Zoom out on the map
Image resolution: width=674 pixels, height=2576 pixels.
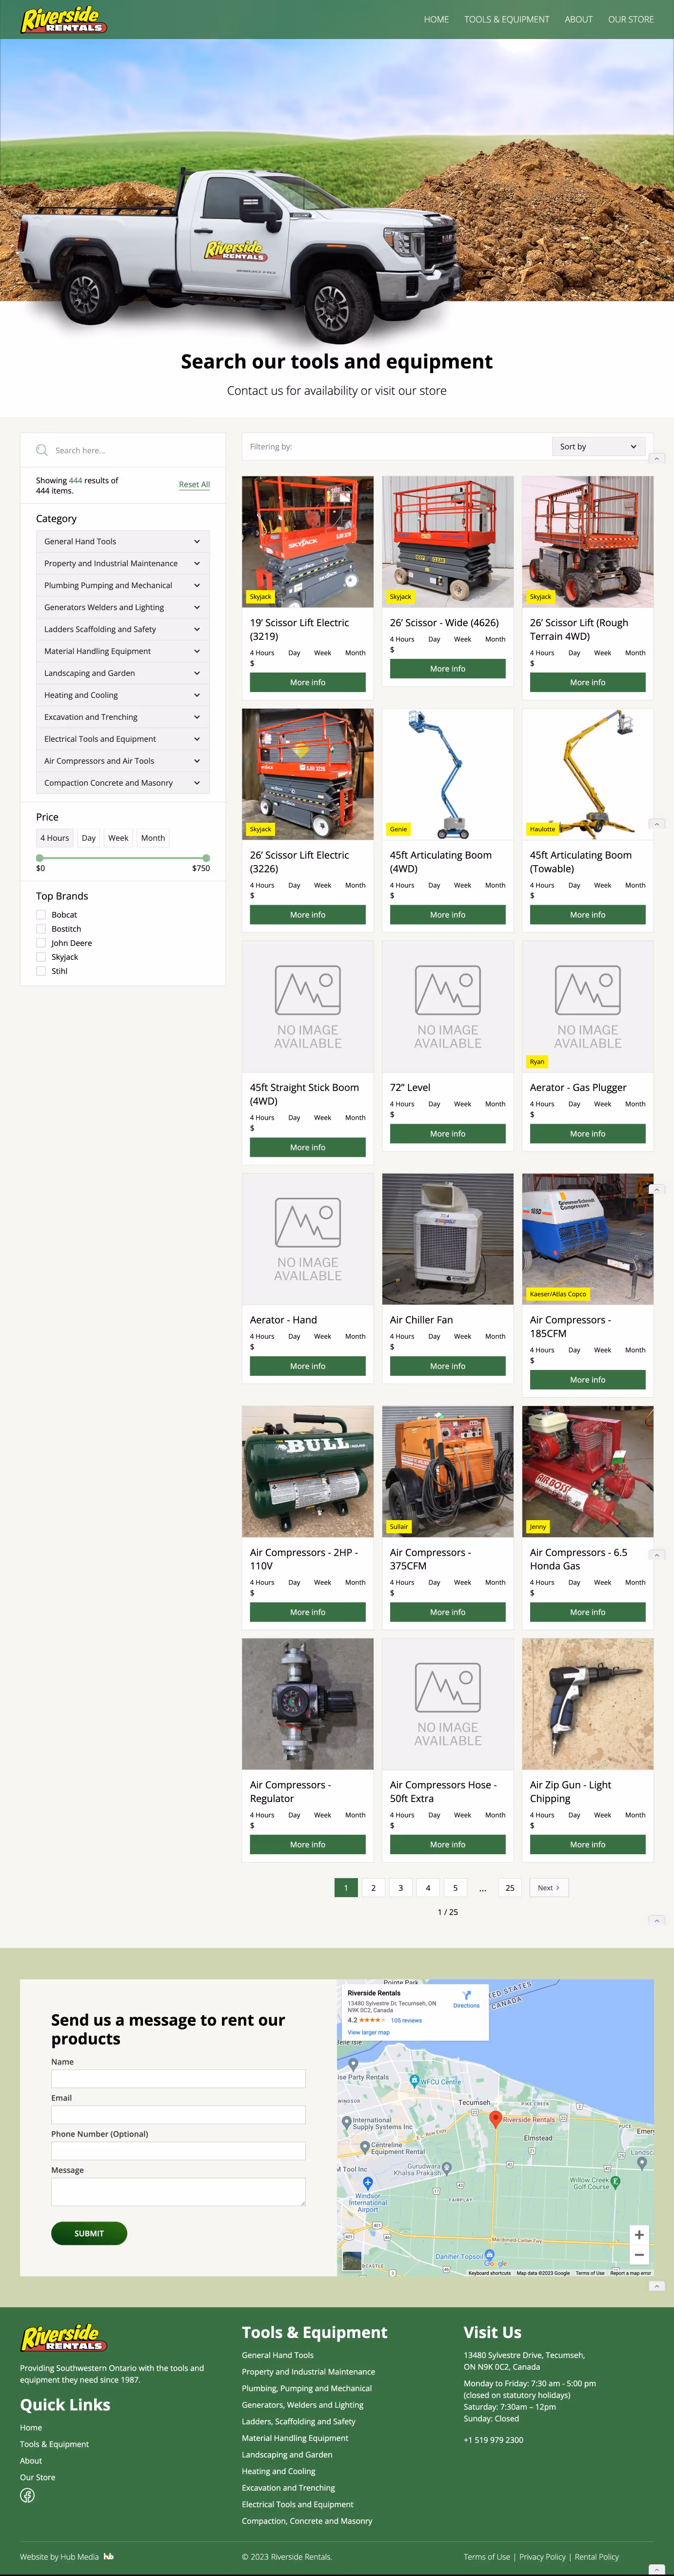pyautogui.click(x=638, y=2254)
